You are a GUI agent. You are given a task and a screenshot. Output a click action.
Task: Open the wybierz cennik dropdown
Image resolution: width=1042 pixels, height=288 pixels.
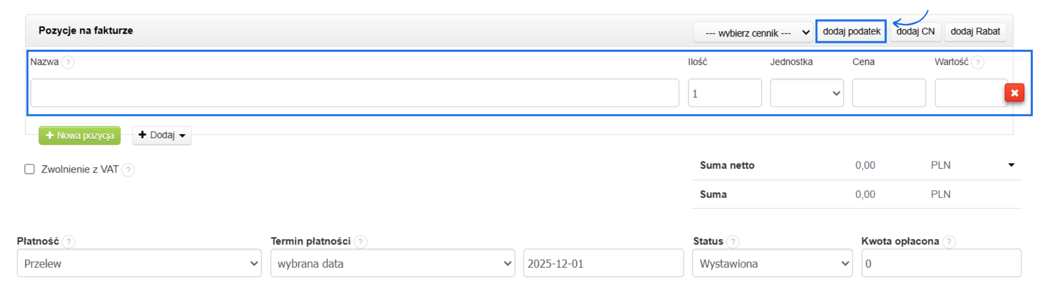(752, 33)
